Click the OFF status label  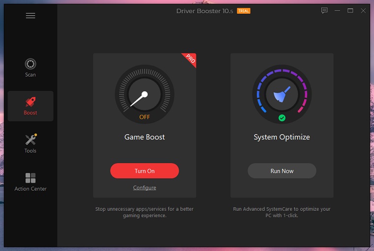click(145, 117)
